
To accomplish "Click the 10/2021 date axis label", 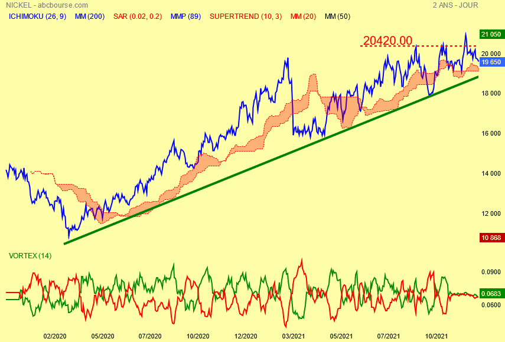I will (436, 336).
